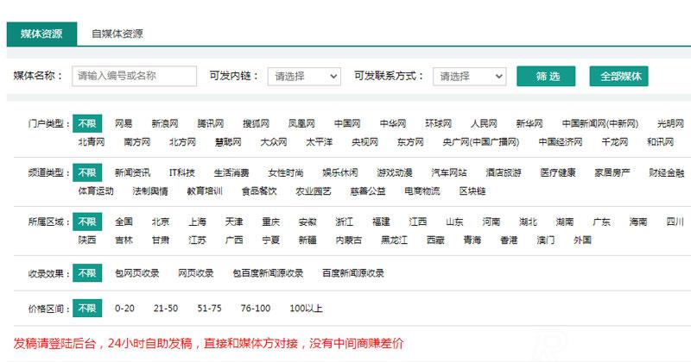691x362 pixels.
Task: Switch to the 自媒体资源 tab
Action: point(117,34)
